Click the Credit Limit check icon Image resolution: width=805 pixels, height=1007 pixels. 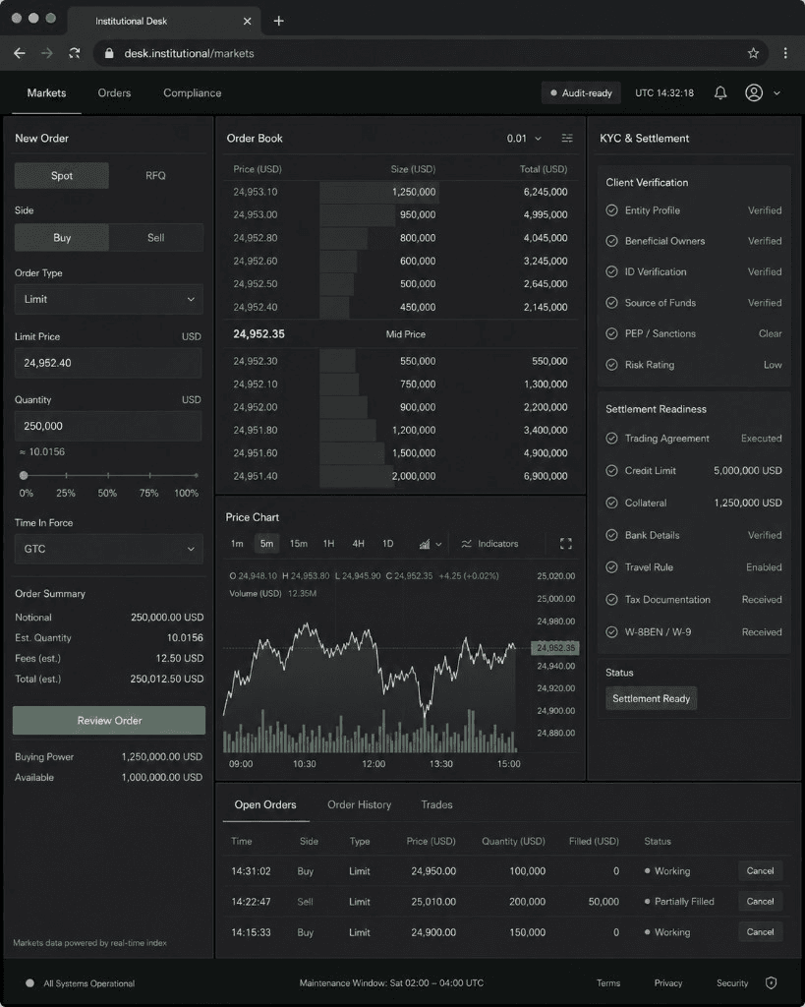tap(611, 471)
